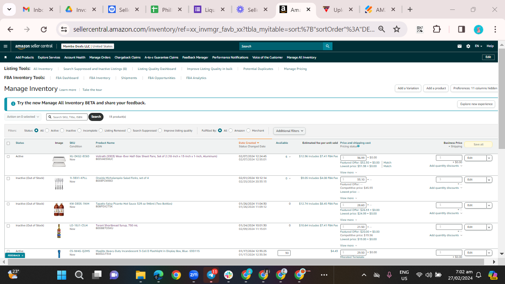The height and width of the screenshot is (284, 505).
Task: Click the horizontal scrollbar under the table
Action: coord(245,262)
